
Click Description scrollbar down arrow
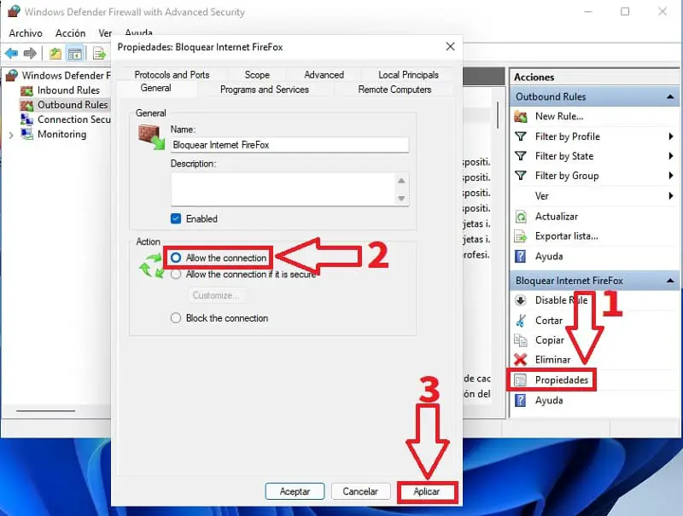tap(401, 199)
